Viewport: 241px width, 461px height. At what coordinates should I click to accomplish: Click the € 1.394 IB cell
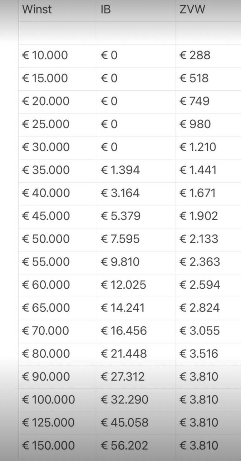[136, 170]
